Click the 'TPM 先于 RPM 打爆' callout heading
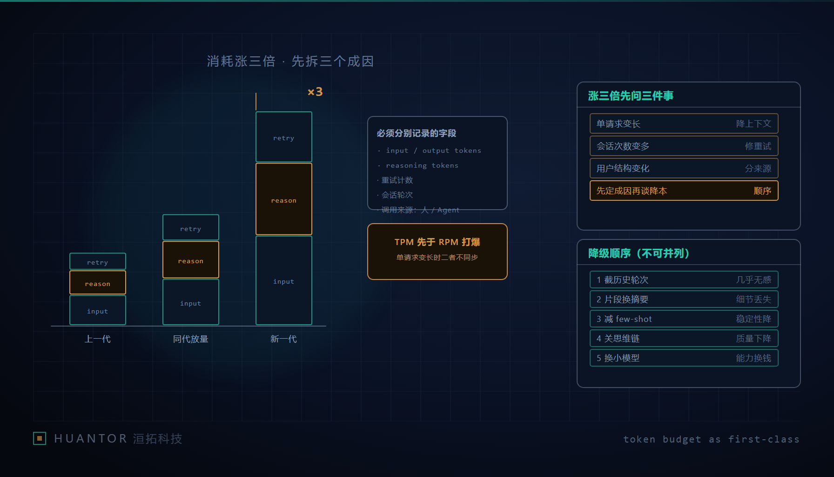This screenshot has height=477, width=834. [x=437, y=242]
